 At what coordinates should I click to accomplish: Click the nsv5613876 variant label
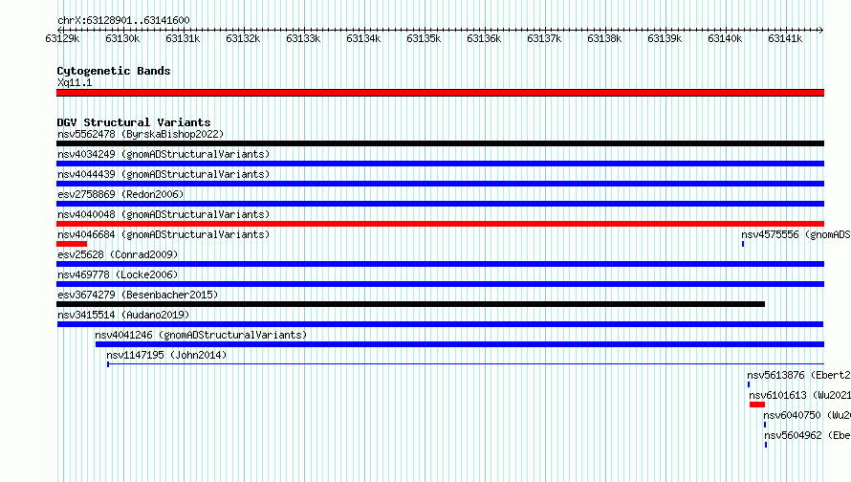tap(798, 375)
